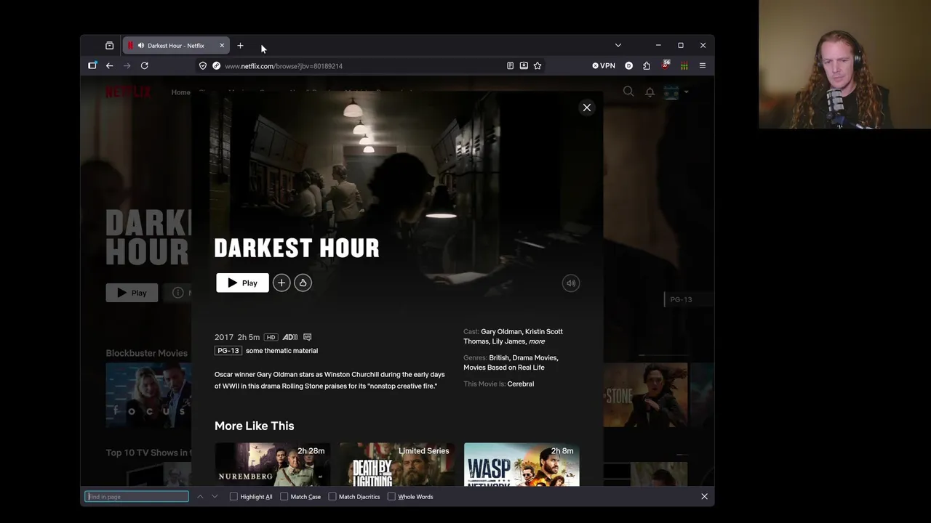Open the tracking protection shield icon

click(203, 65)
